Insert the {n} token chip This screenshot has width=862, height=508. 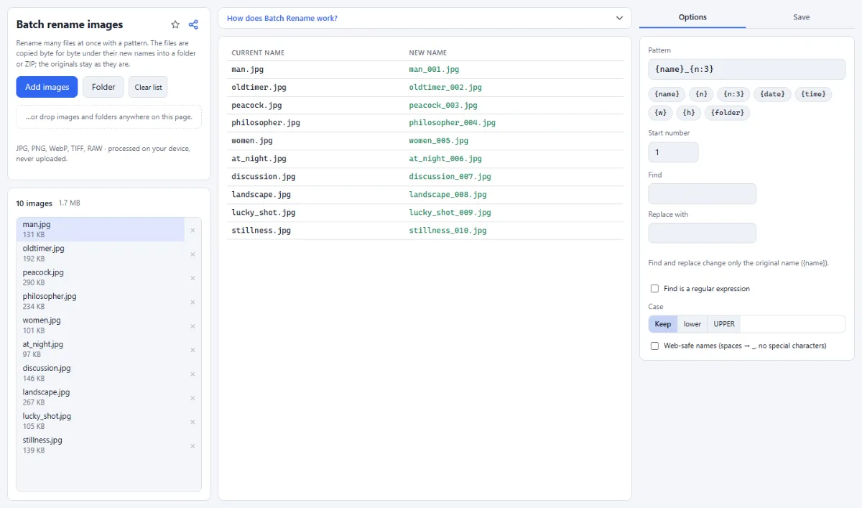click(x=700, y=94)
